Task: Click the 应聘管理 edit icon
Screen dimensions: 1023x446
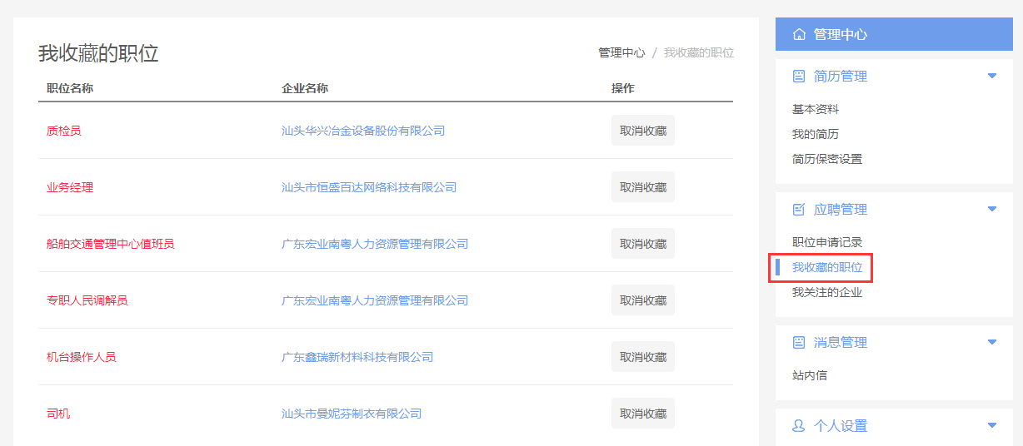Action: click(x=799, y=210)
